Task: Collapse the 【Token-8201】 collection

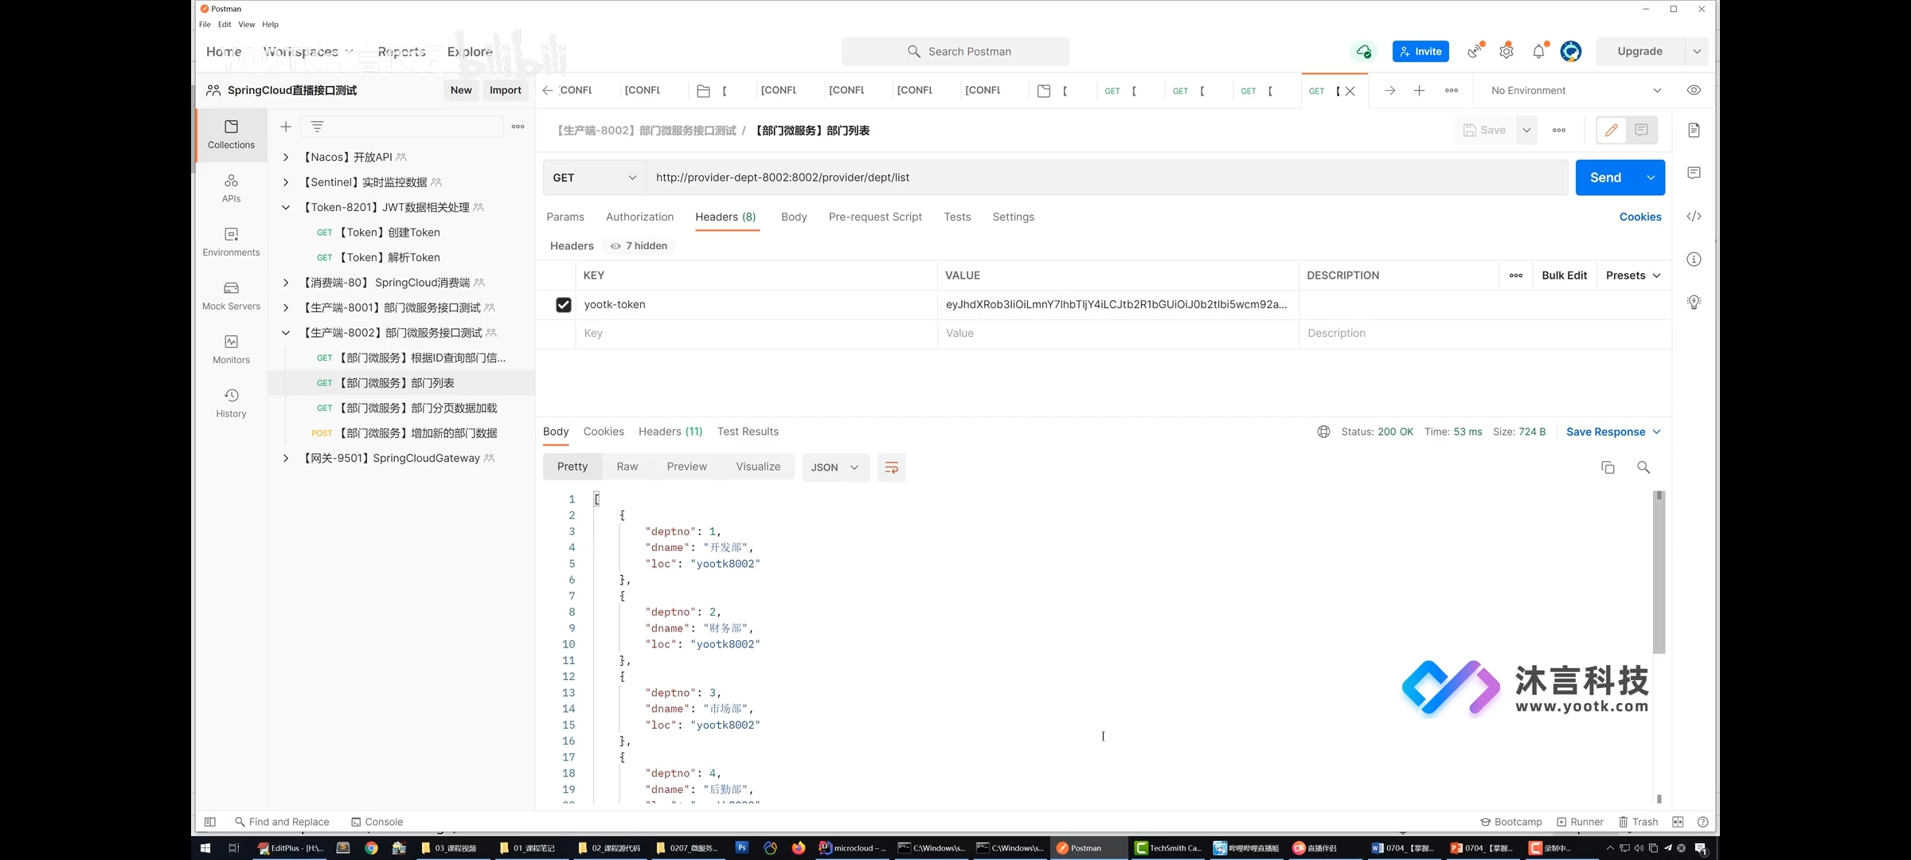Action: coord(286,208)
